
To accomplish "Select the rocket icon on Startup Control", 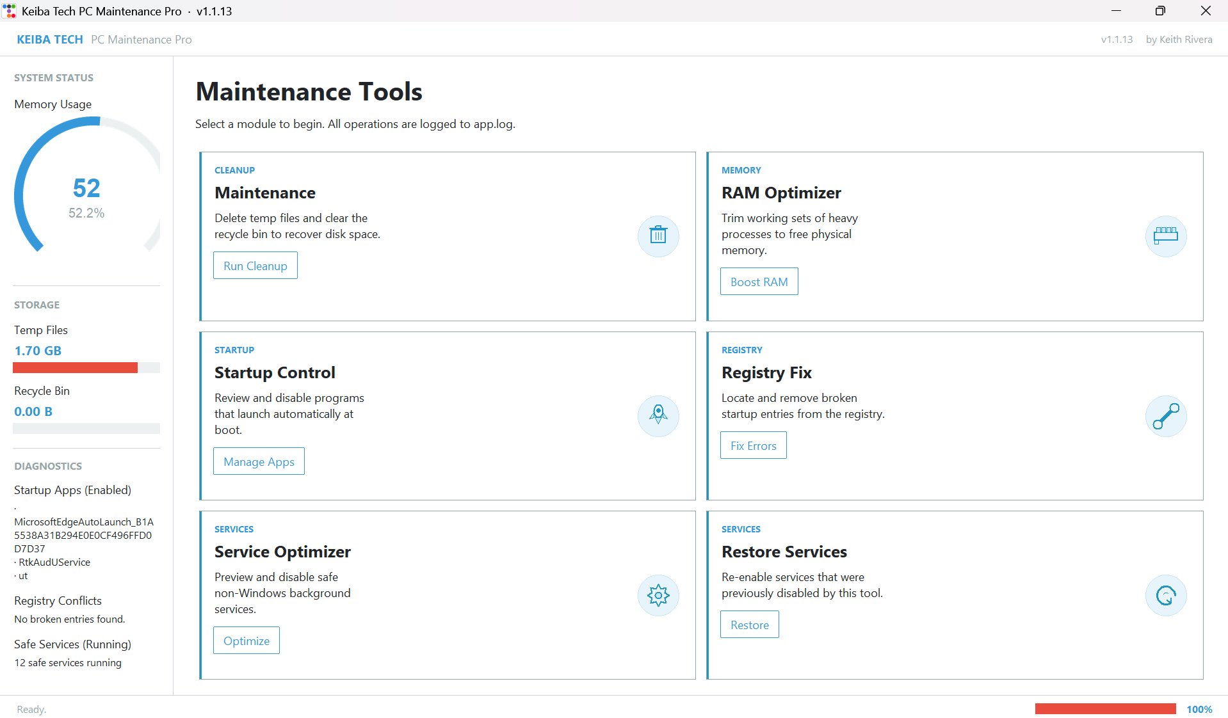I will (658, 416).
